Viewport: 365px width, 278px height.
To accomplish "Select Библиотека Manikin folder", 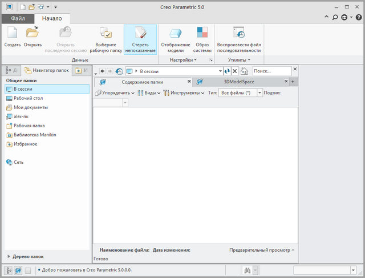I will 35,135.
